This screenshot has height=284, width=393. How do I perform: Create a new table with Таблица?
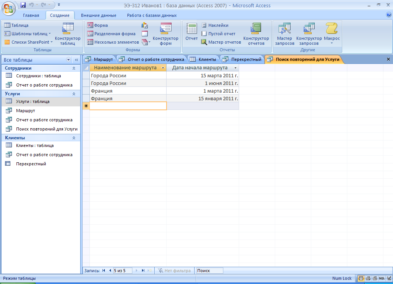point(16,25)
